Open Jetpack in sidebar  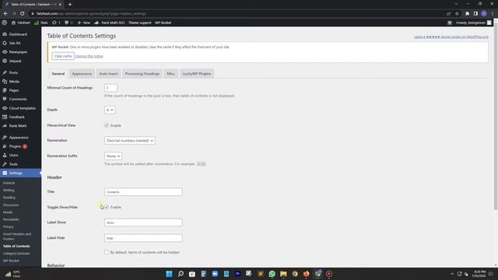coord(15,61)
